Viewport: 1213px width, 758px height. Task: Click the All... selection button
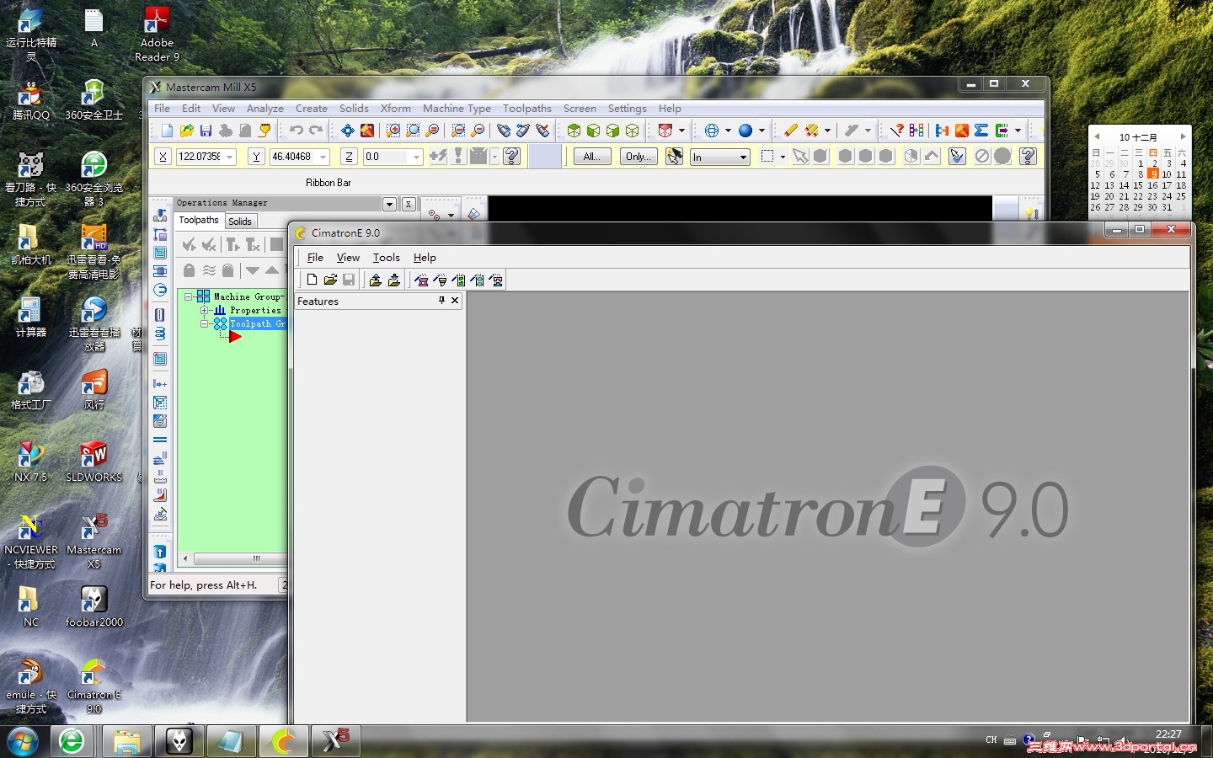592,156
